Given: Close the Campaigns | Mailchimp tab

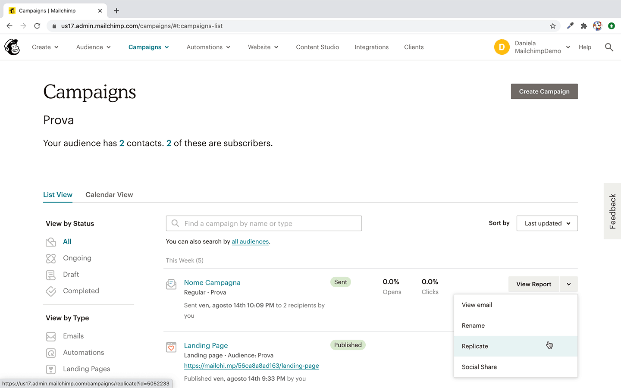Looking at the screenshot, I should point(100,11).
